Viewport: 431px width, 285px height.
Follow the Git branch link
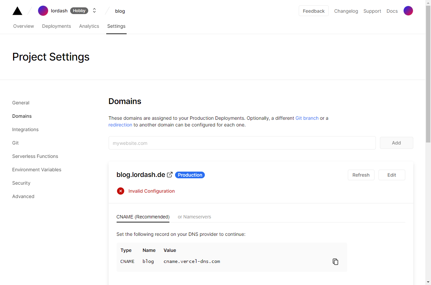pyautogui.click(x=307, y=118)
